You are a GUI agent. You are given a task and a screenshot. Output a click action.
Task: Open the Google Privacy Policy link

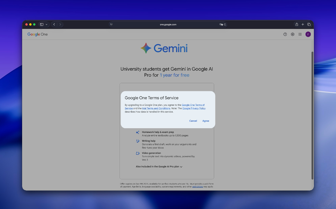pyautogui.click(x=194, y=108)
